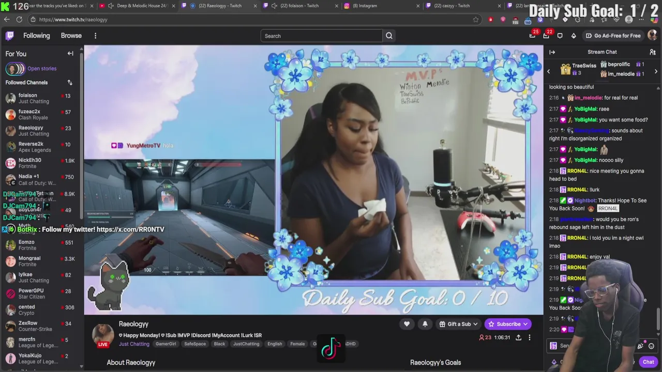The height and width of the screenshot is (372, 662).
Task: Share the stream via upload icon
Action: pyautogui.click(x=518, y=337)
